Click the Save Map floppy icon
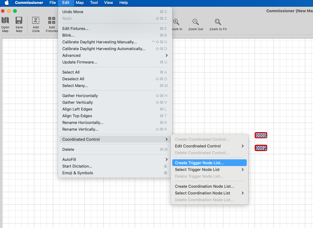313x228 pixels. click(x=19, y=21)
